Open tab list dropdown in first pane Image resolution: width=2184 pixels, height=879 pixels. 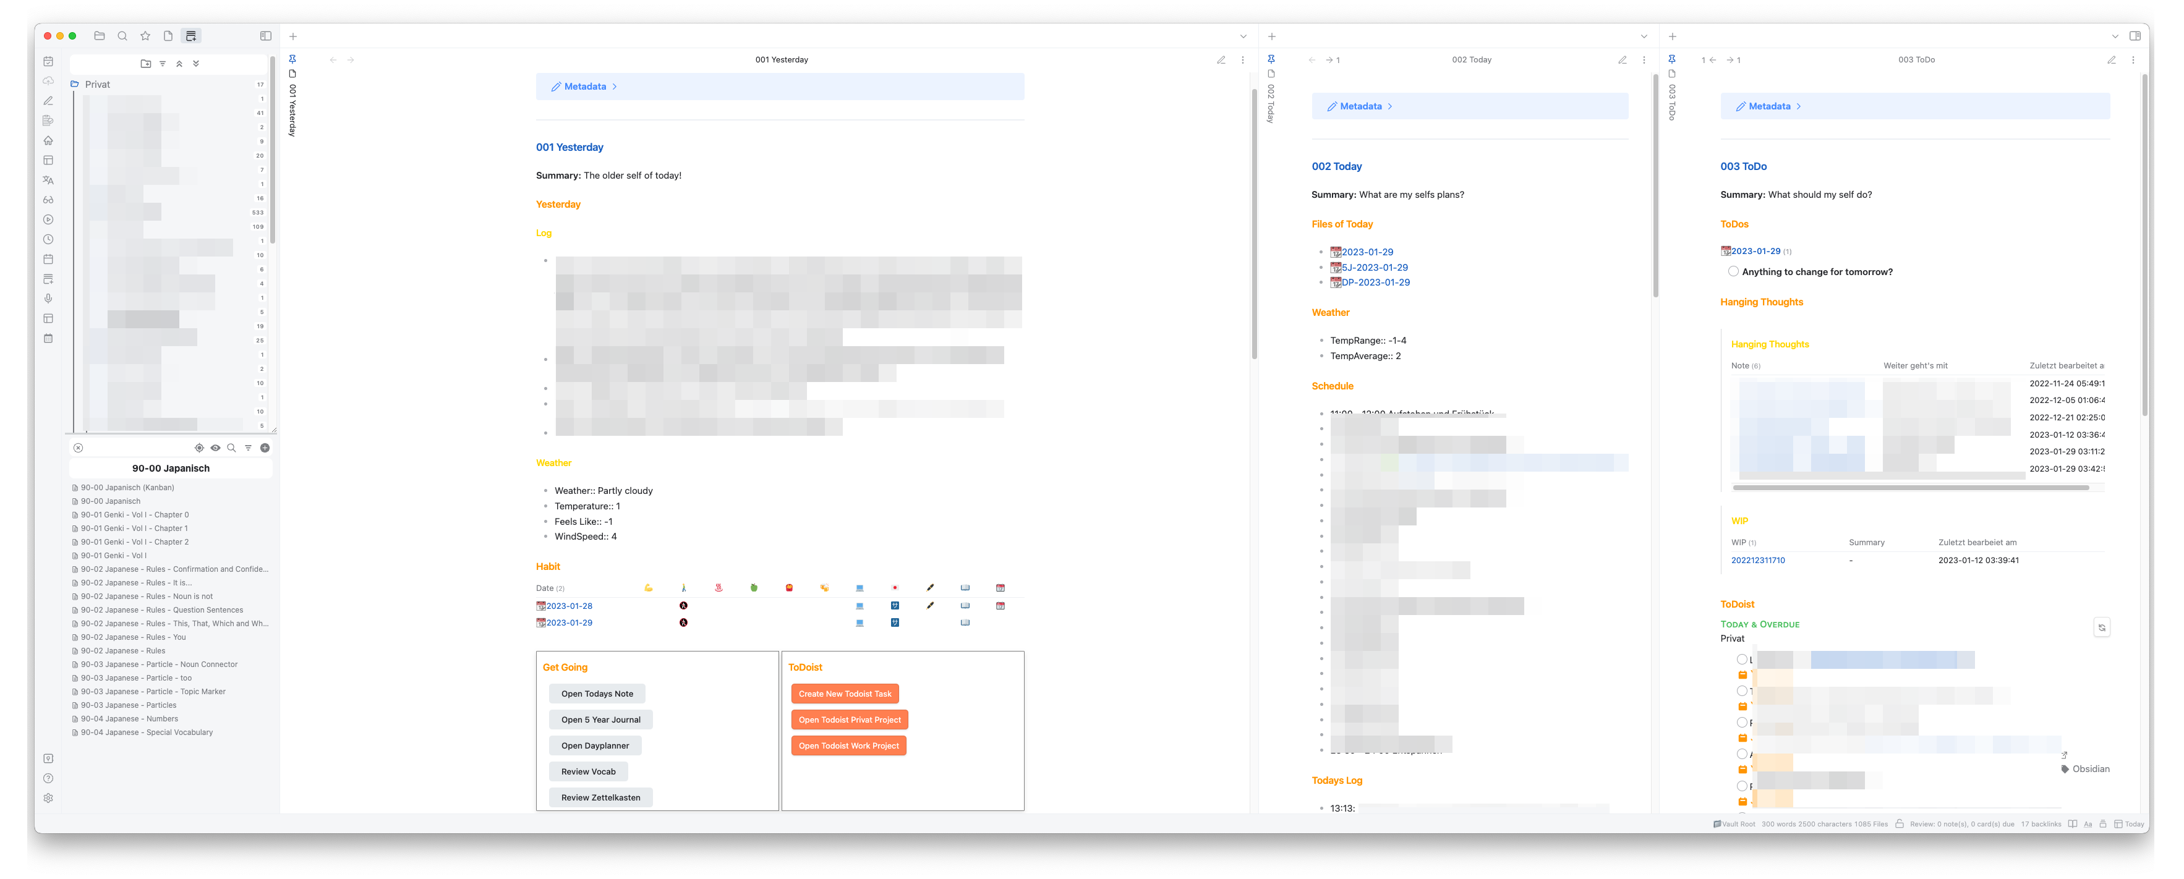[1243, 36]
